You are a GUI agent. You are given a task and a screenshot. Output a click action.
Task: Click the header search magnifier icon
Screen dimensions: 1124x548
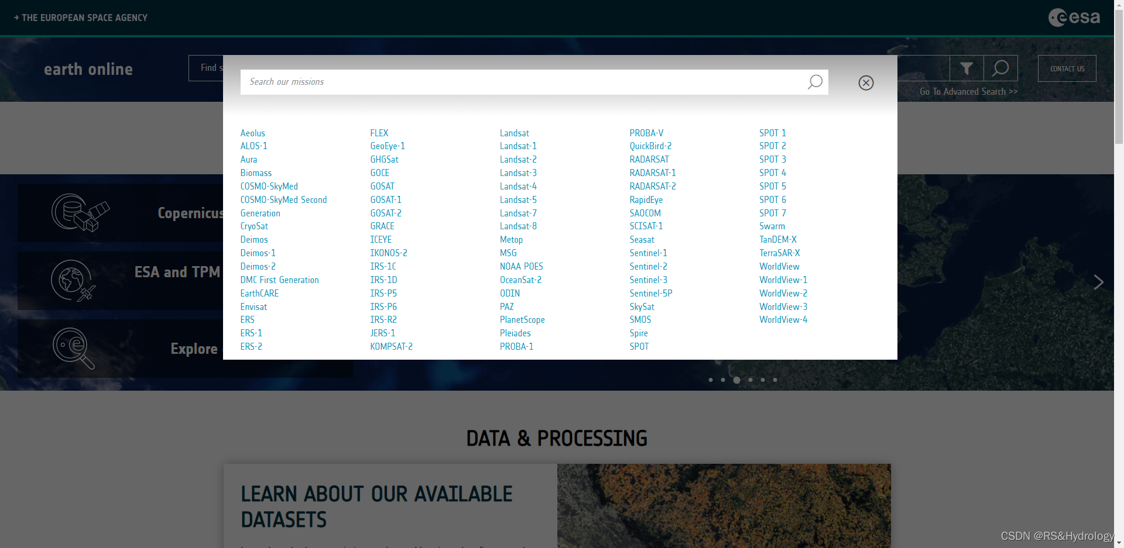pyautogui.click(x=1000, y=68)
